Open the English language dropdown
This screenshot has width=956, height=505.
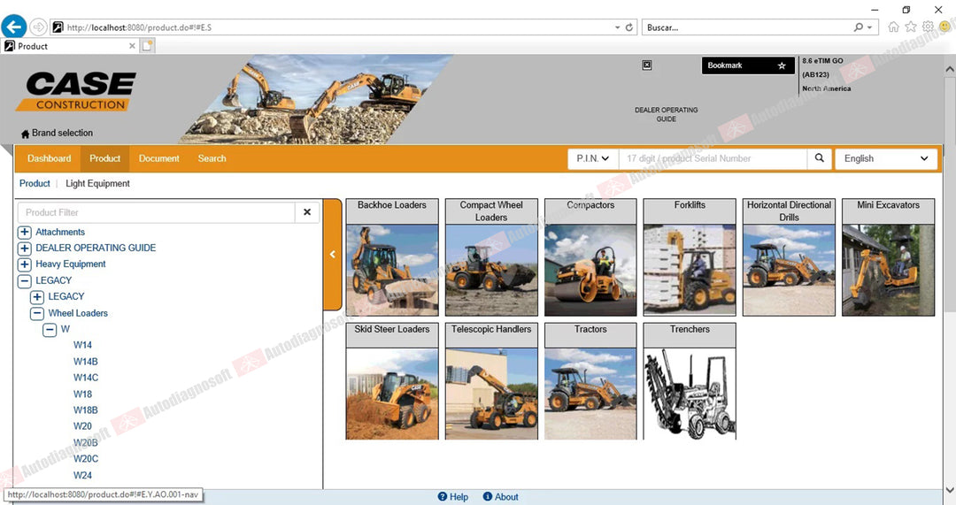coord(886,158)
